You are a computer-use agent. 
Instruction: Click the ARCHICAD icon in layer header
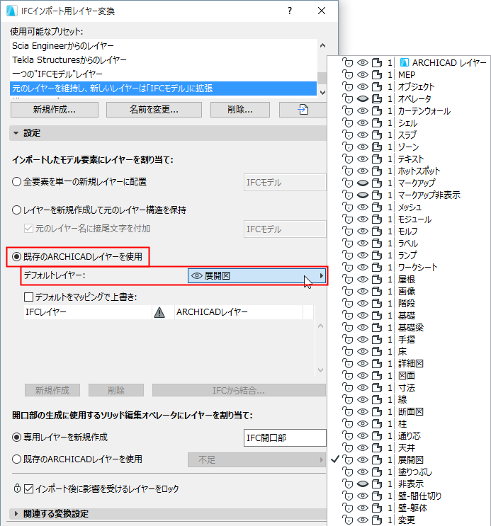tap(405, 63)
